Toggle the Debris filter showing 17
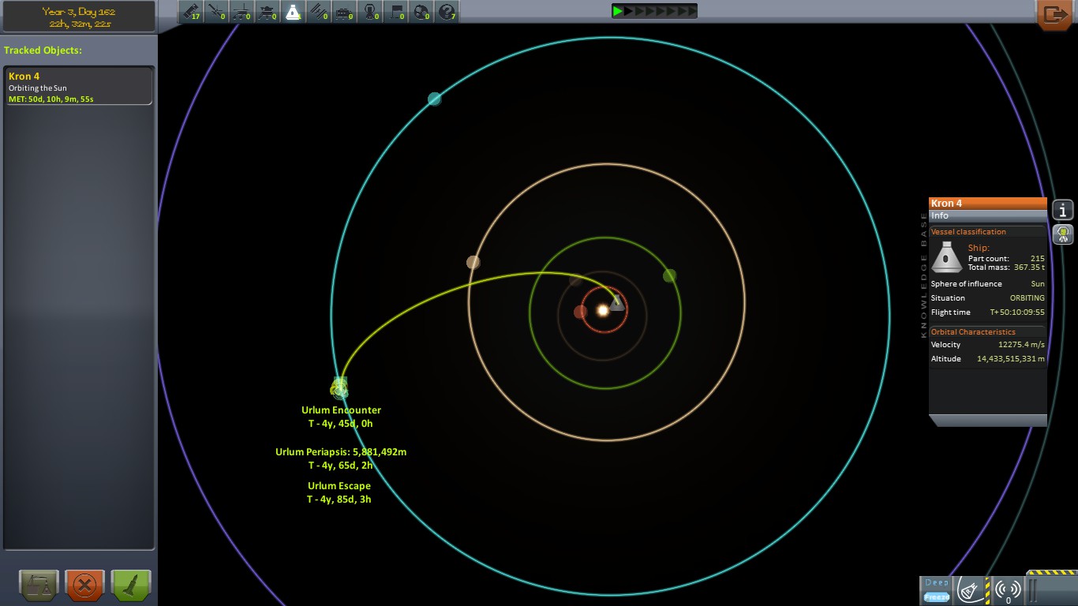Viewport: 1078px width, 606px height. click(191, 12)
